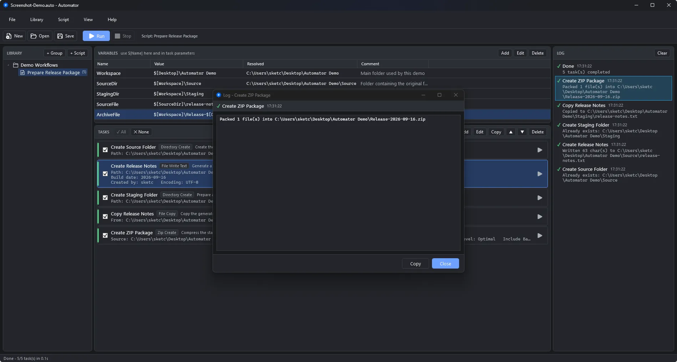Image resolution: width=677 pixels, height=362 pixels.
Task: Click the New script toolbar button
Action: tap(15, 36)
